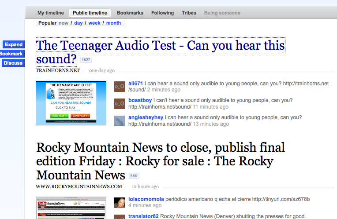The width and height of the screenshot is (337, 219).
Task: Open the My timeline tab
Action: [x=51, y=13]
